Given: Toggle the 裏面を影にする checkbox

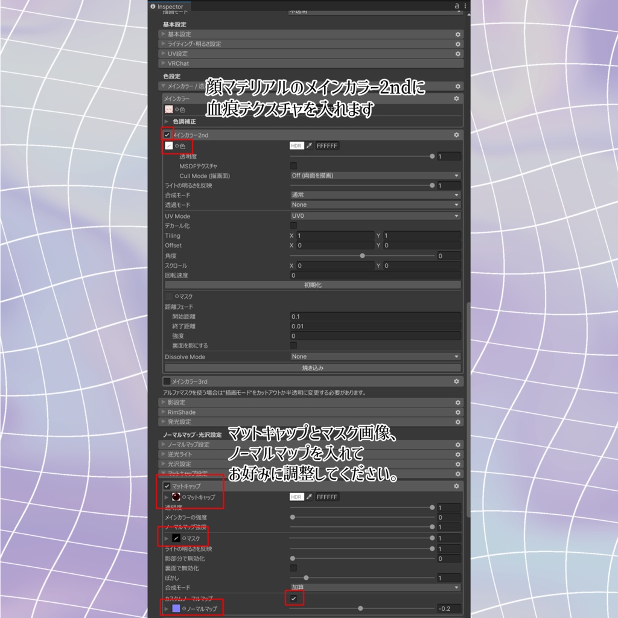Looking at the screenshot, I should (x=294, y=345).
